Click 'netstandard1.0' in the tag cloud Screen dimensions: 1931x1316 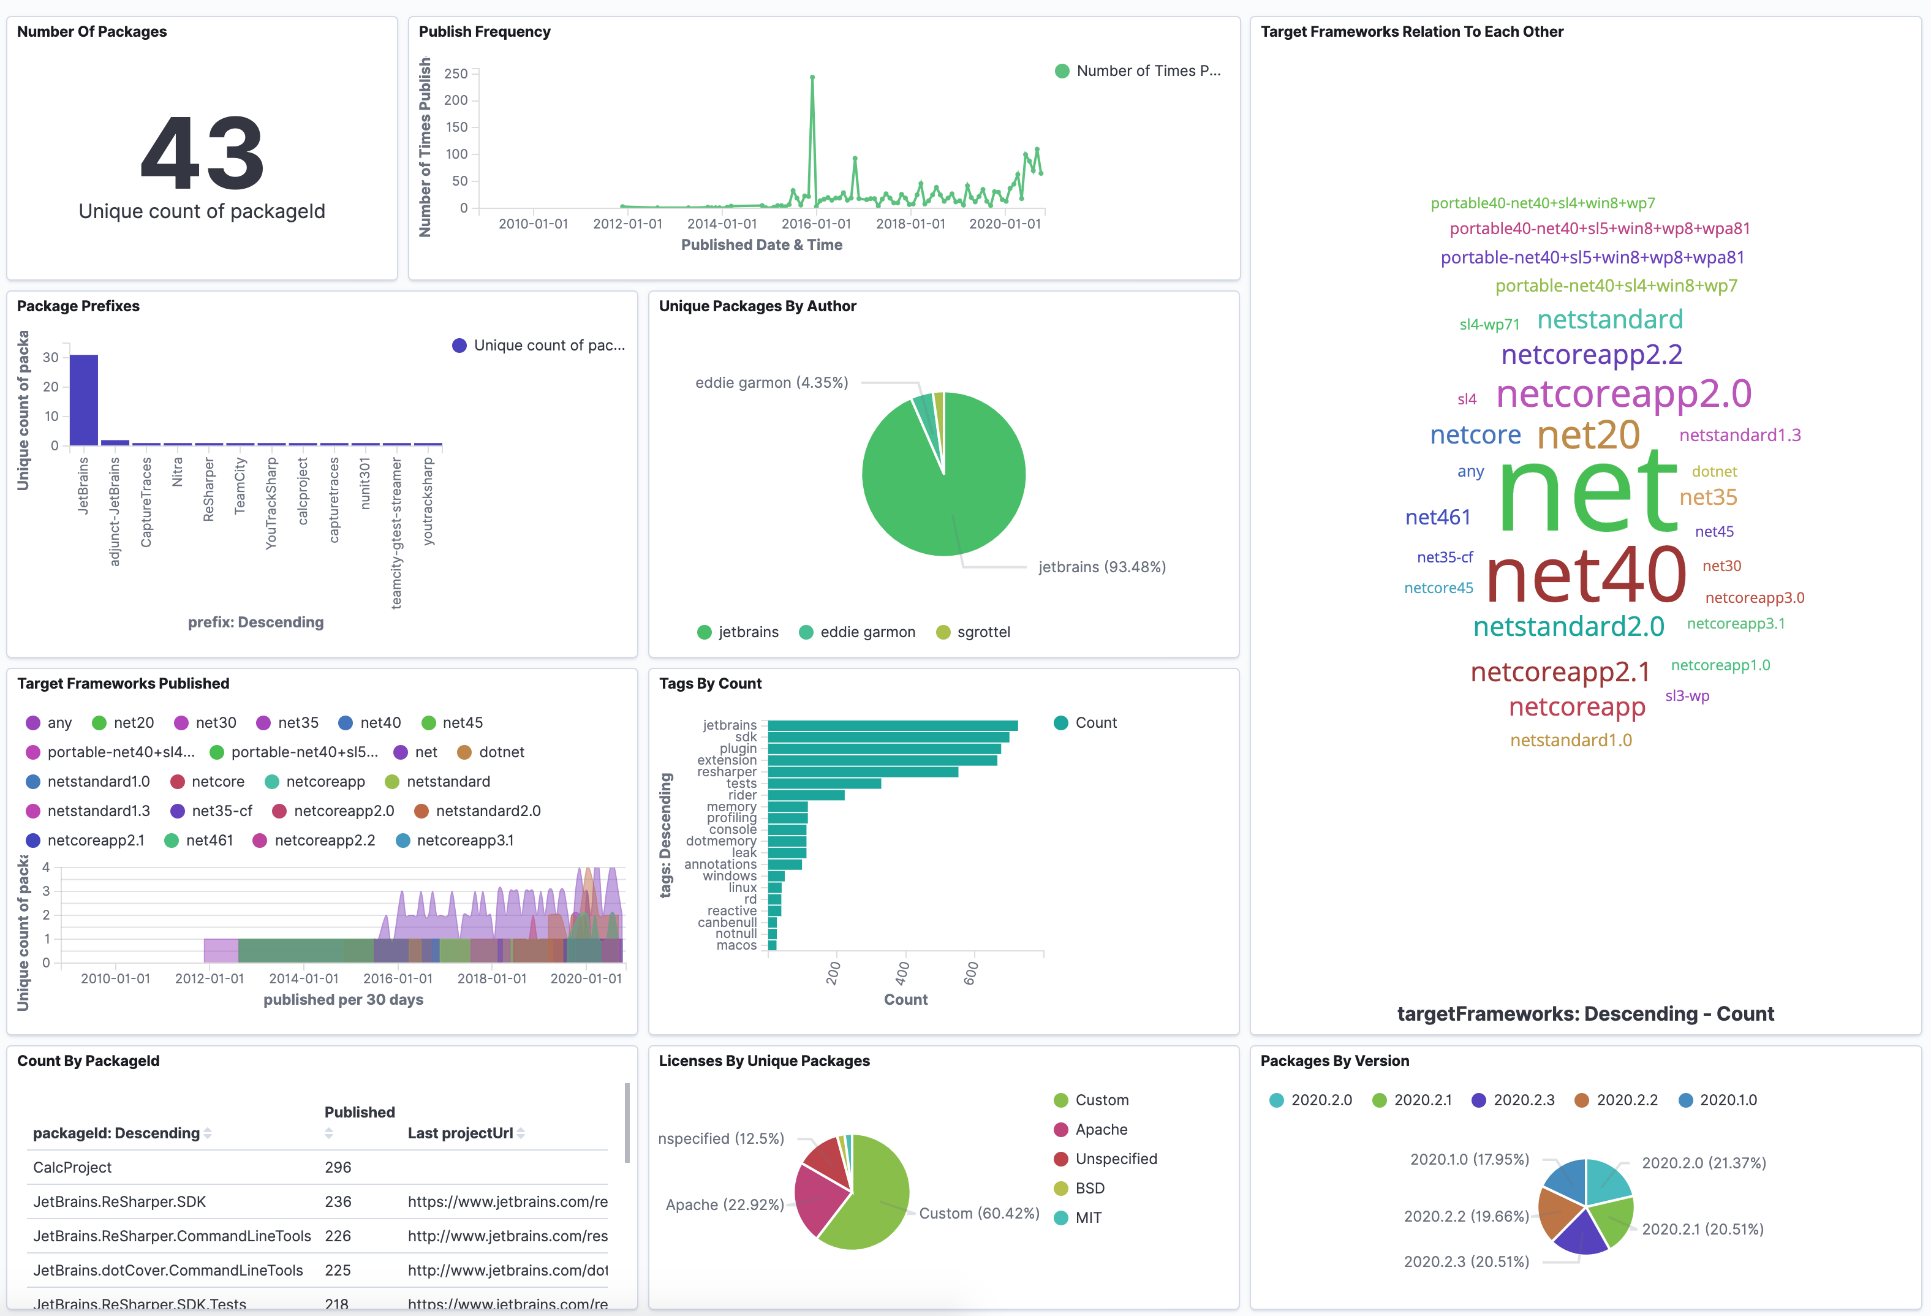[1570, 740]
